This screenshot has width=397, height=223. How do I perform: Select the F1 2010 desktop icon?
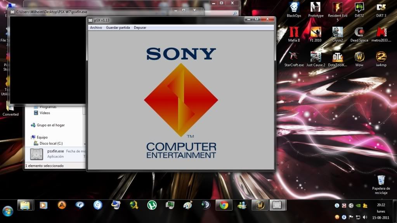coord(316,34)
